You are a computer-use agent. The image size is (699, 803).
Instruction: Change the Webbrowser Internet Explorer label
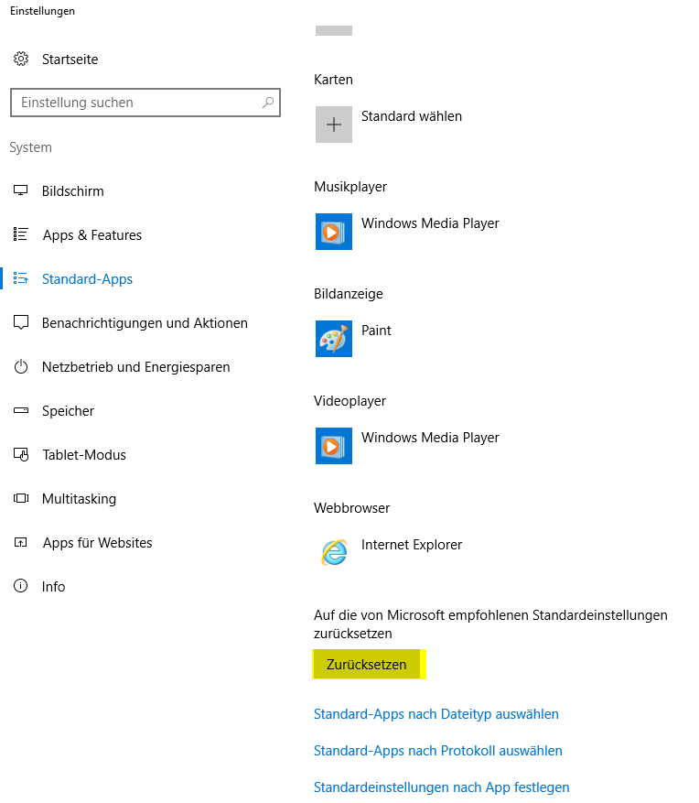tap(412, 545)
